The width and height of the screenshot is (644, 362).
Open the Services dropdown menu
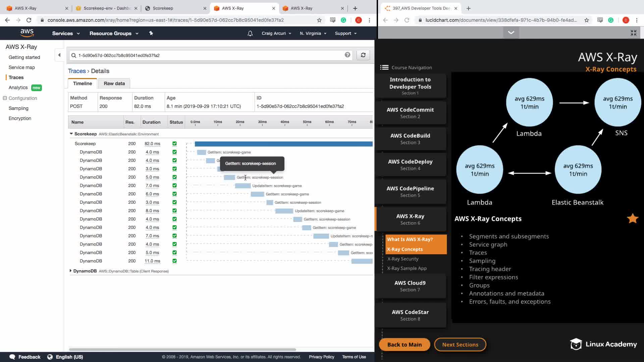[66, 33]
